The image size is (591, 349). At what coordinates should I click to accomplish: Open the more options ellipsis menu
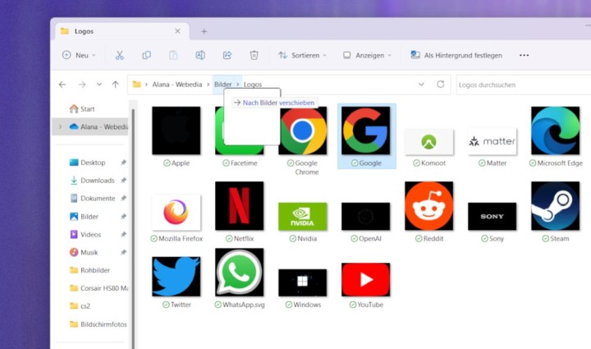click(524, 55)
